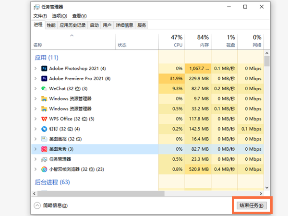288x216 pixels.
Task: Click the 美图秀秀 app icon
Action: point(44,149)
